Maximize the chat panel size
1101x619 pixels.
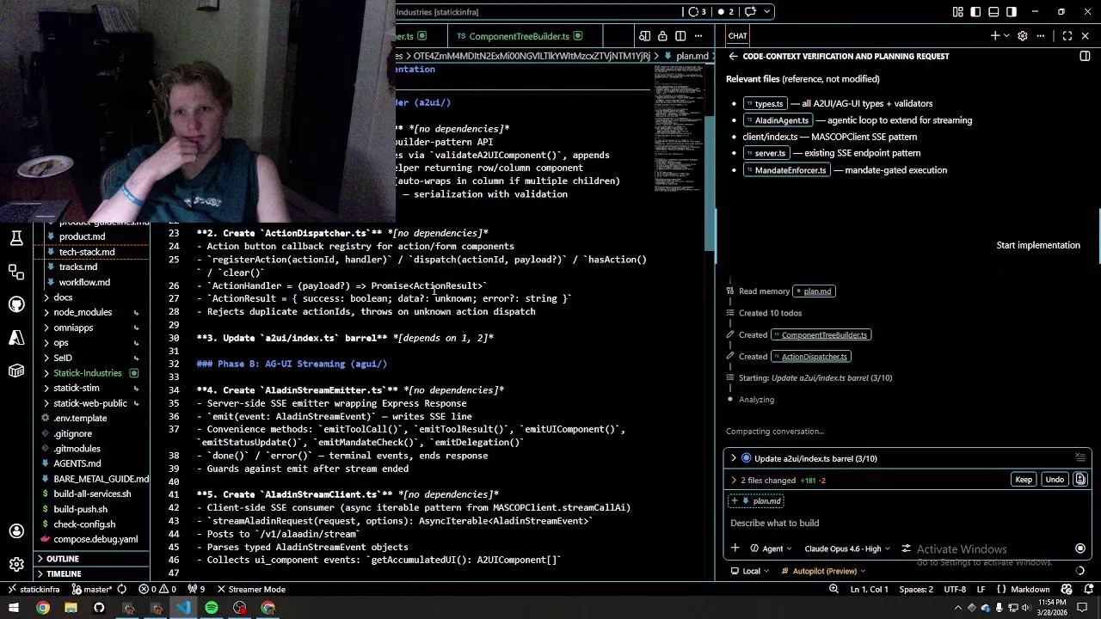coord(1067,36)
